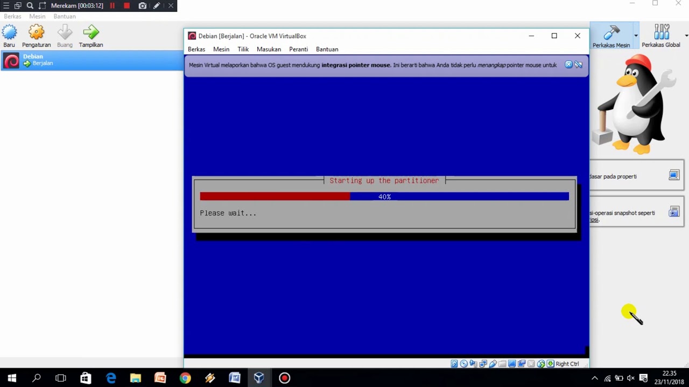Open Tilik menu in VM window

243,49
